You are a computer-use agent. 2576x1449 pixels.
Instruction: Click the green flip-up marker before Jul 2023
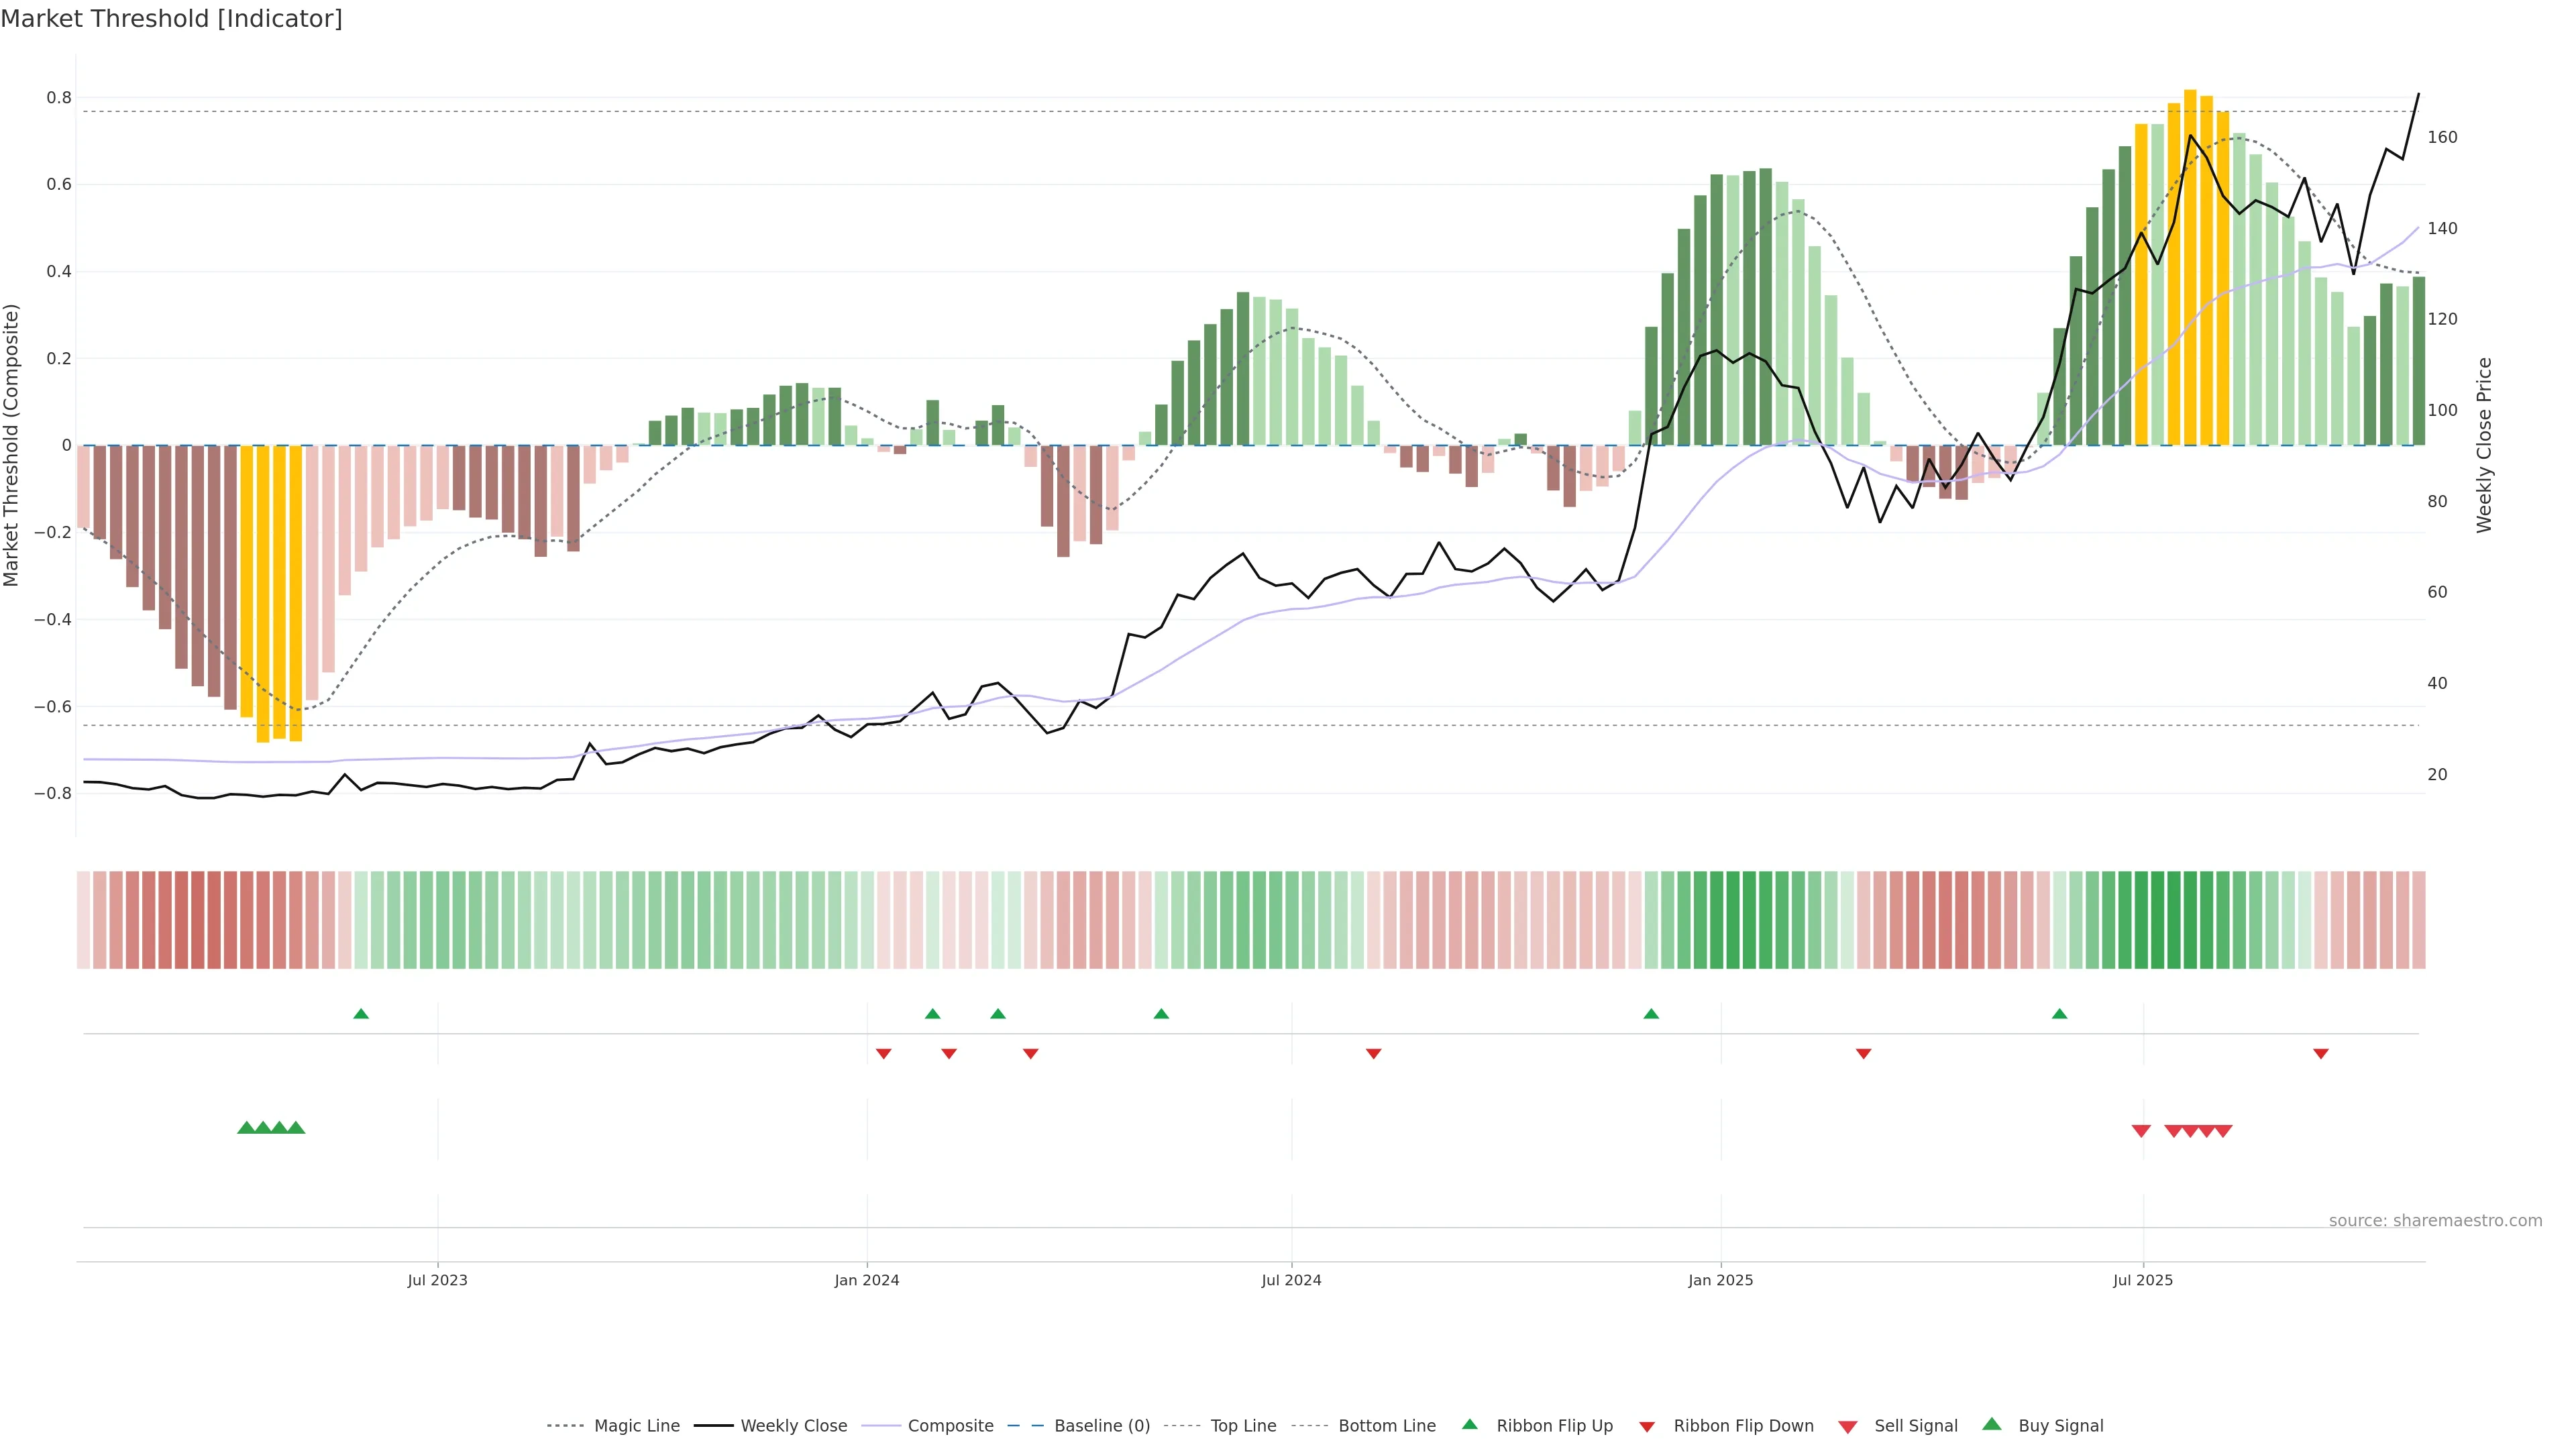point(361,1014)
